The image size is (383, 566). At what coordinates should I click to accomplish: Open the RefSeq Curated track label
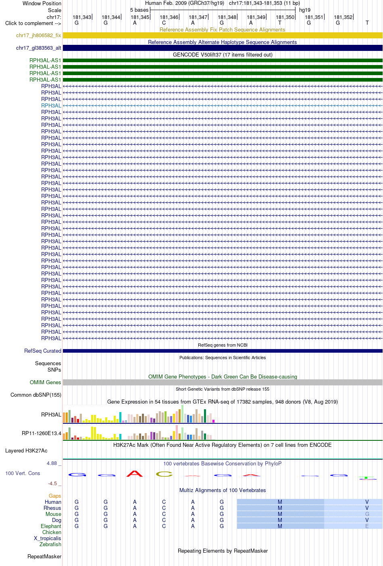pyautogui.click(x=43, y=351)
